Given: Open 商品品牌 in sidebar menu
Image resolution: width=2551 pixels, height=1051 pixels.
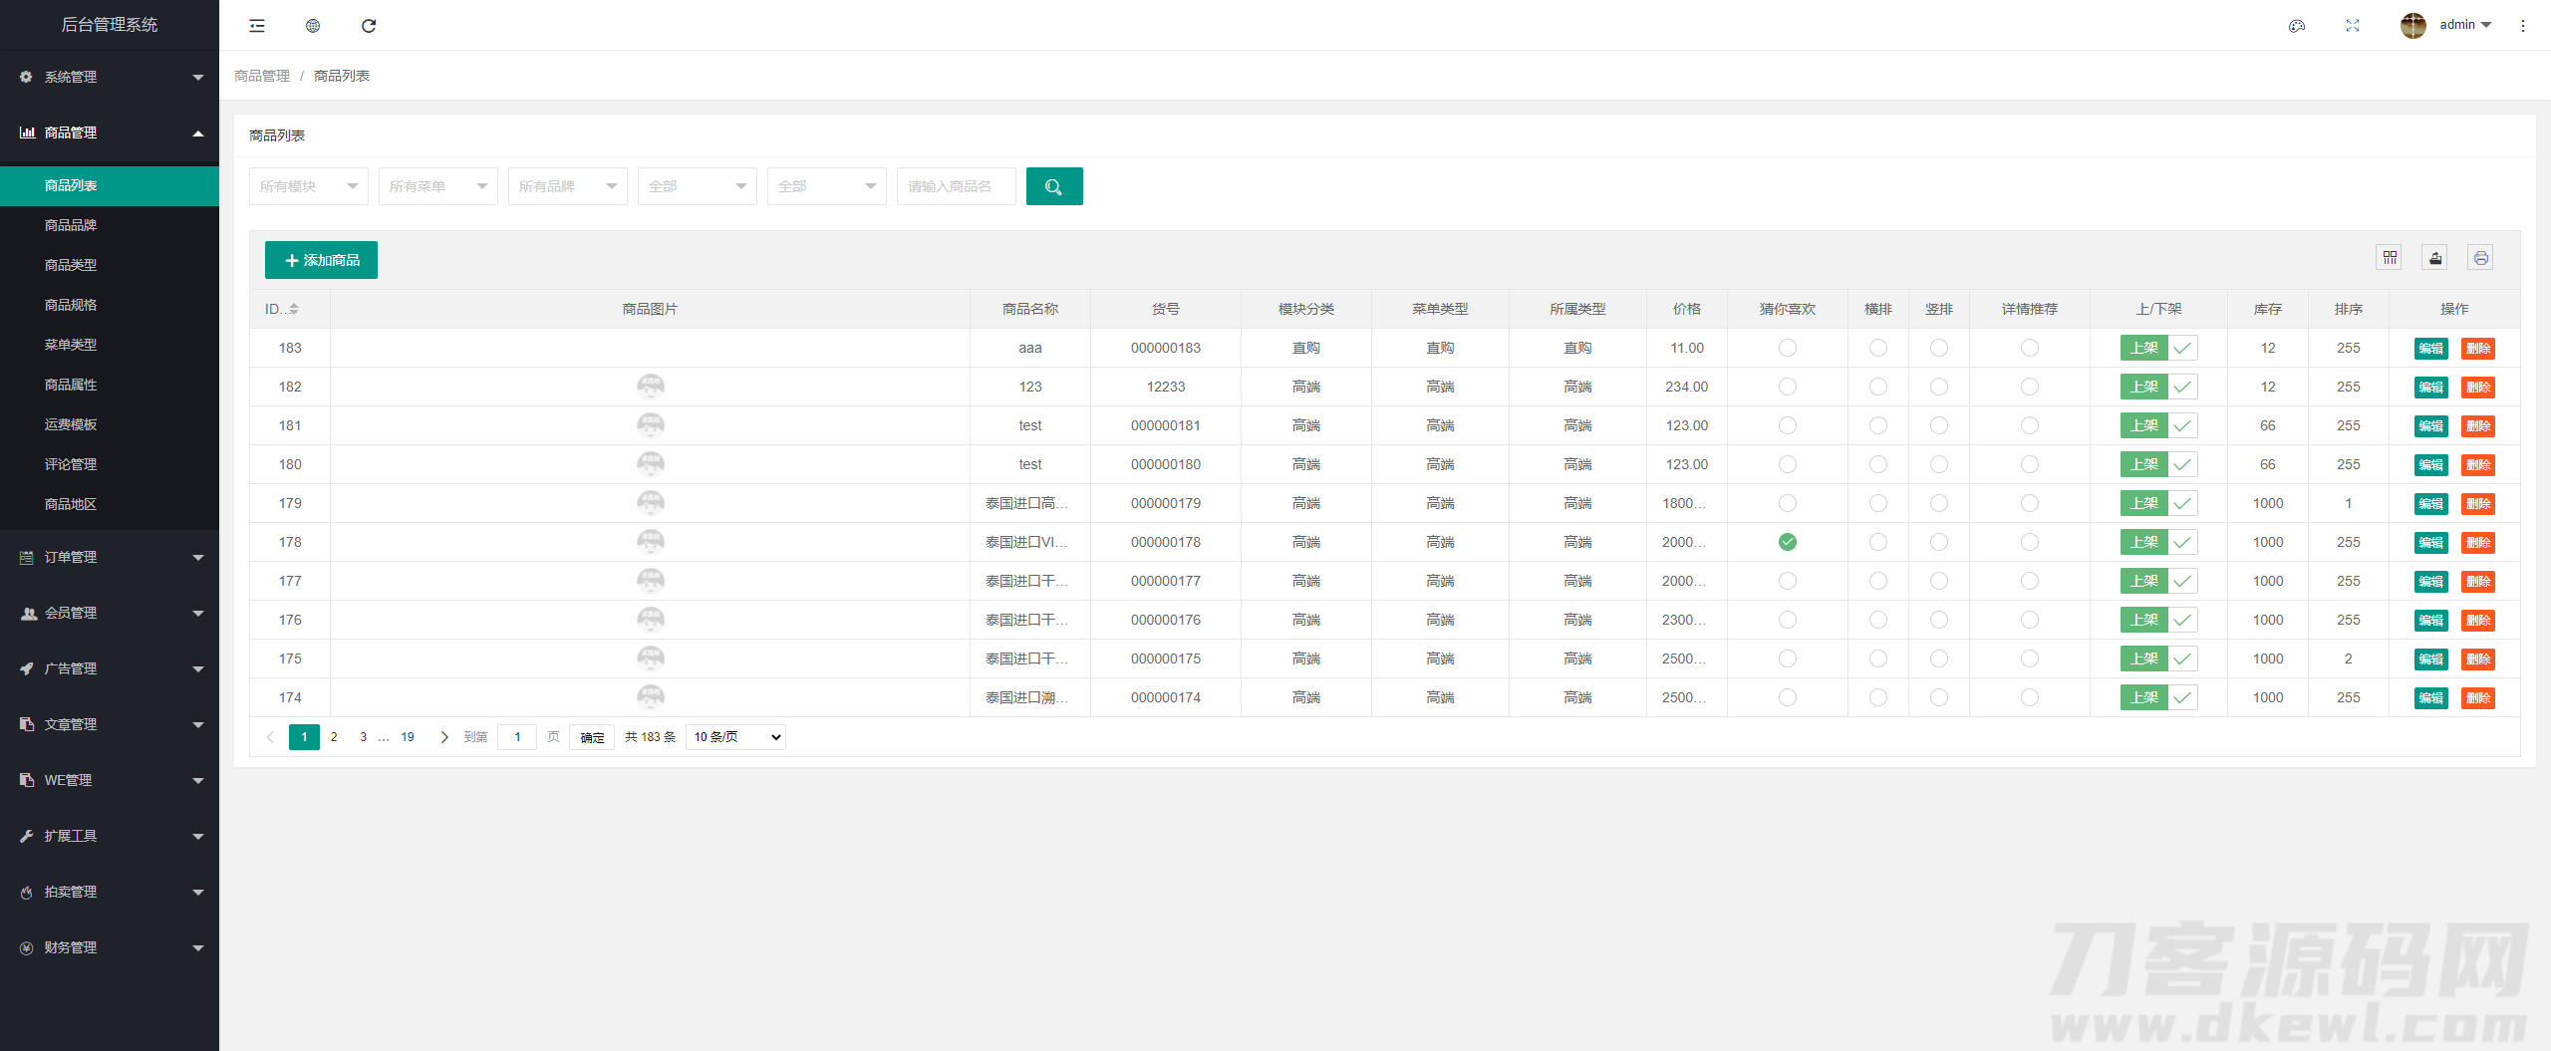Looking at the screenshot, I should pyautogui.click(x=71, y=225).
